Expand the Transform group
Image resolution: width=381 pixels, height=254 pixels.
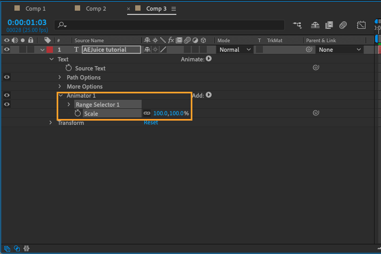click(x=51, y=123)
